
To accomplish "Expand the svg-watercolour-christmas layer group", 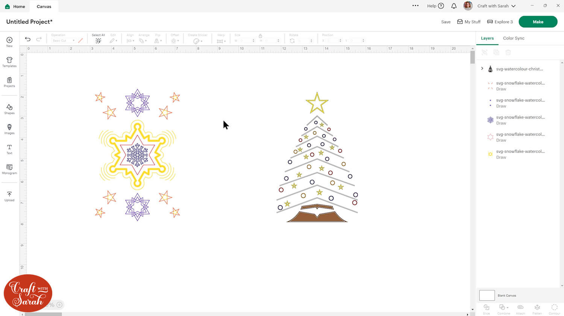I will coord(482,69).
